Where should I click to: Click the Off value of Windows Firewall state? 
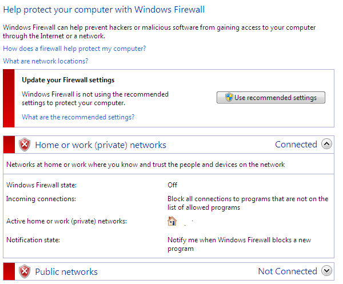(173, 185)
